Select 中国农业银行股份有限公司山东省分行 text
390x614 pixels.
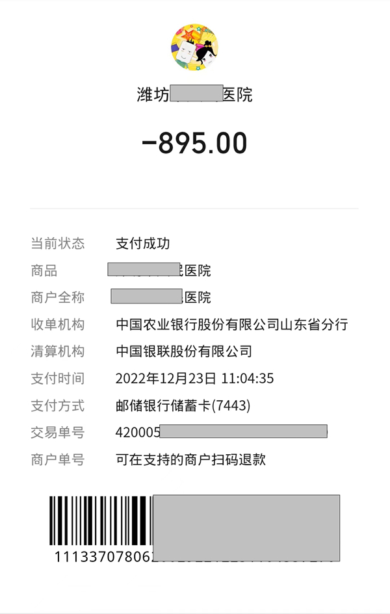(x=232, y=324)
